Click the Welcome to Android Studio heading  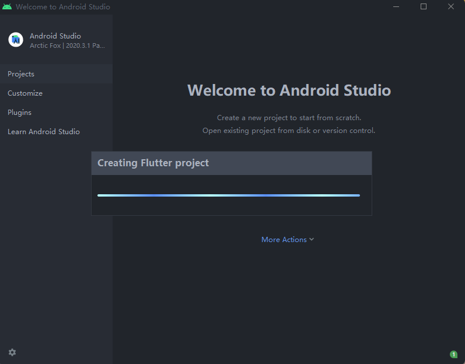pyautogui.click(x=289, y=90)
